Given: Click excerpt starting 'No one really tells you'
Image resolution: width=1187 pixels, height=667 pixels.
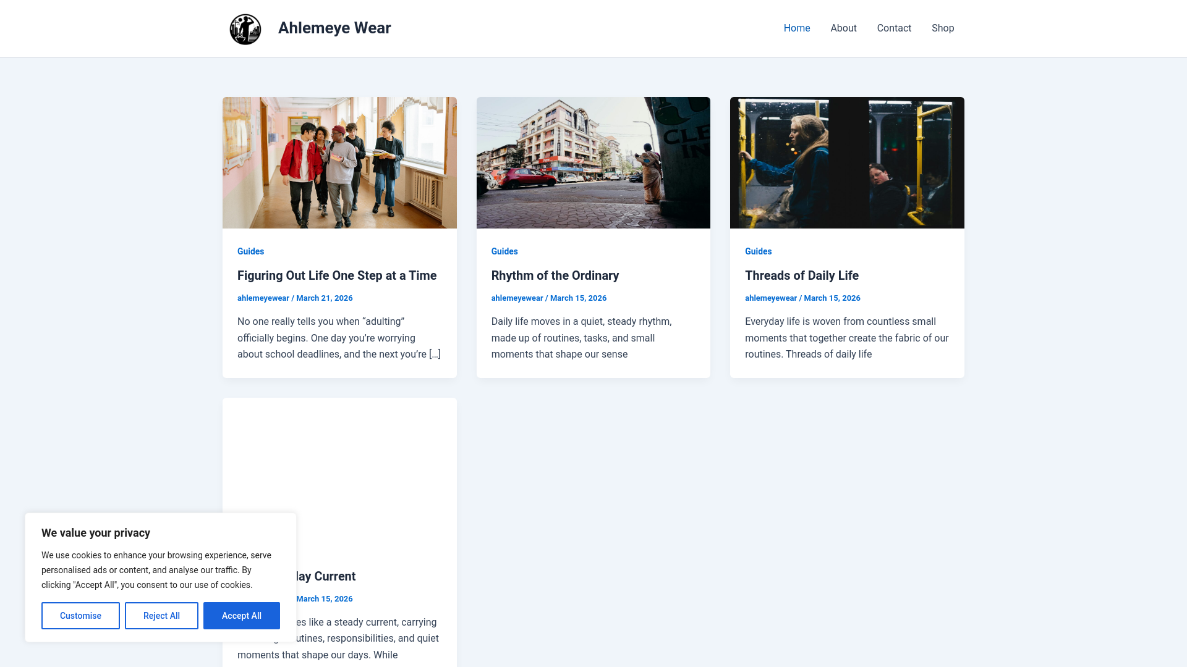Looking at the screenshot, I should 339,338.
